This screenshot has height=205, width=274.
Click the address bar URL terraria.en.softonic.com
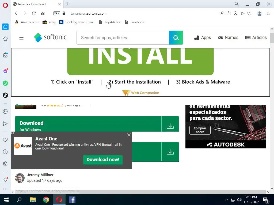(x=88, y=13)
